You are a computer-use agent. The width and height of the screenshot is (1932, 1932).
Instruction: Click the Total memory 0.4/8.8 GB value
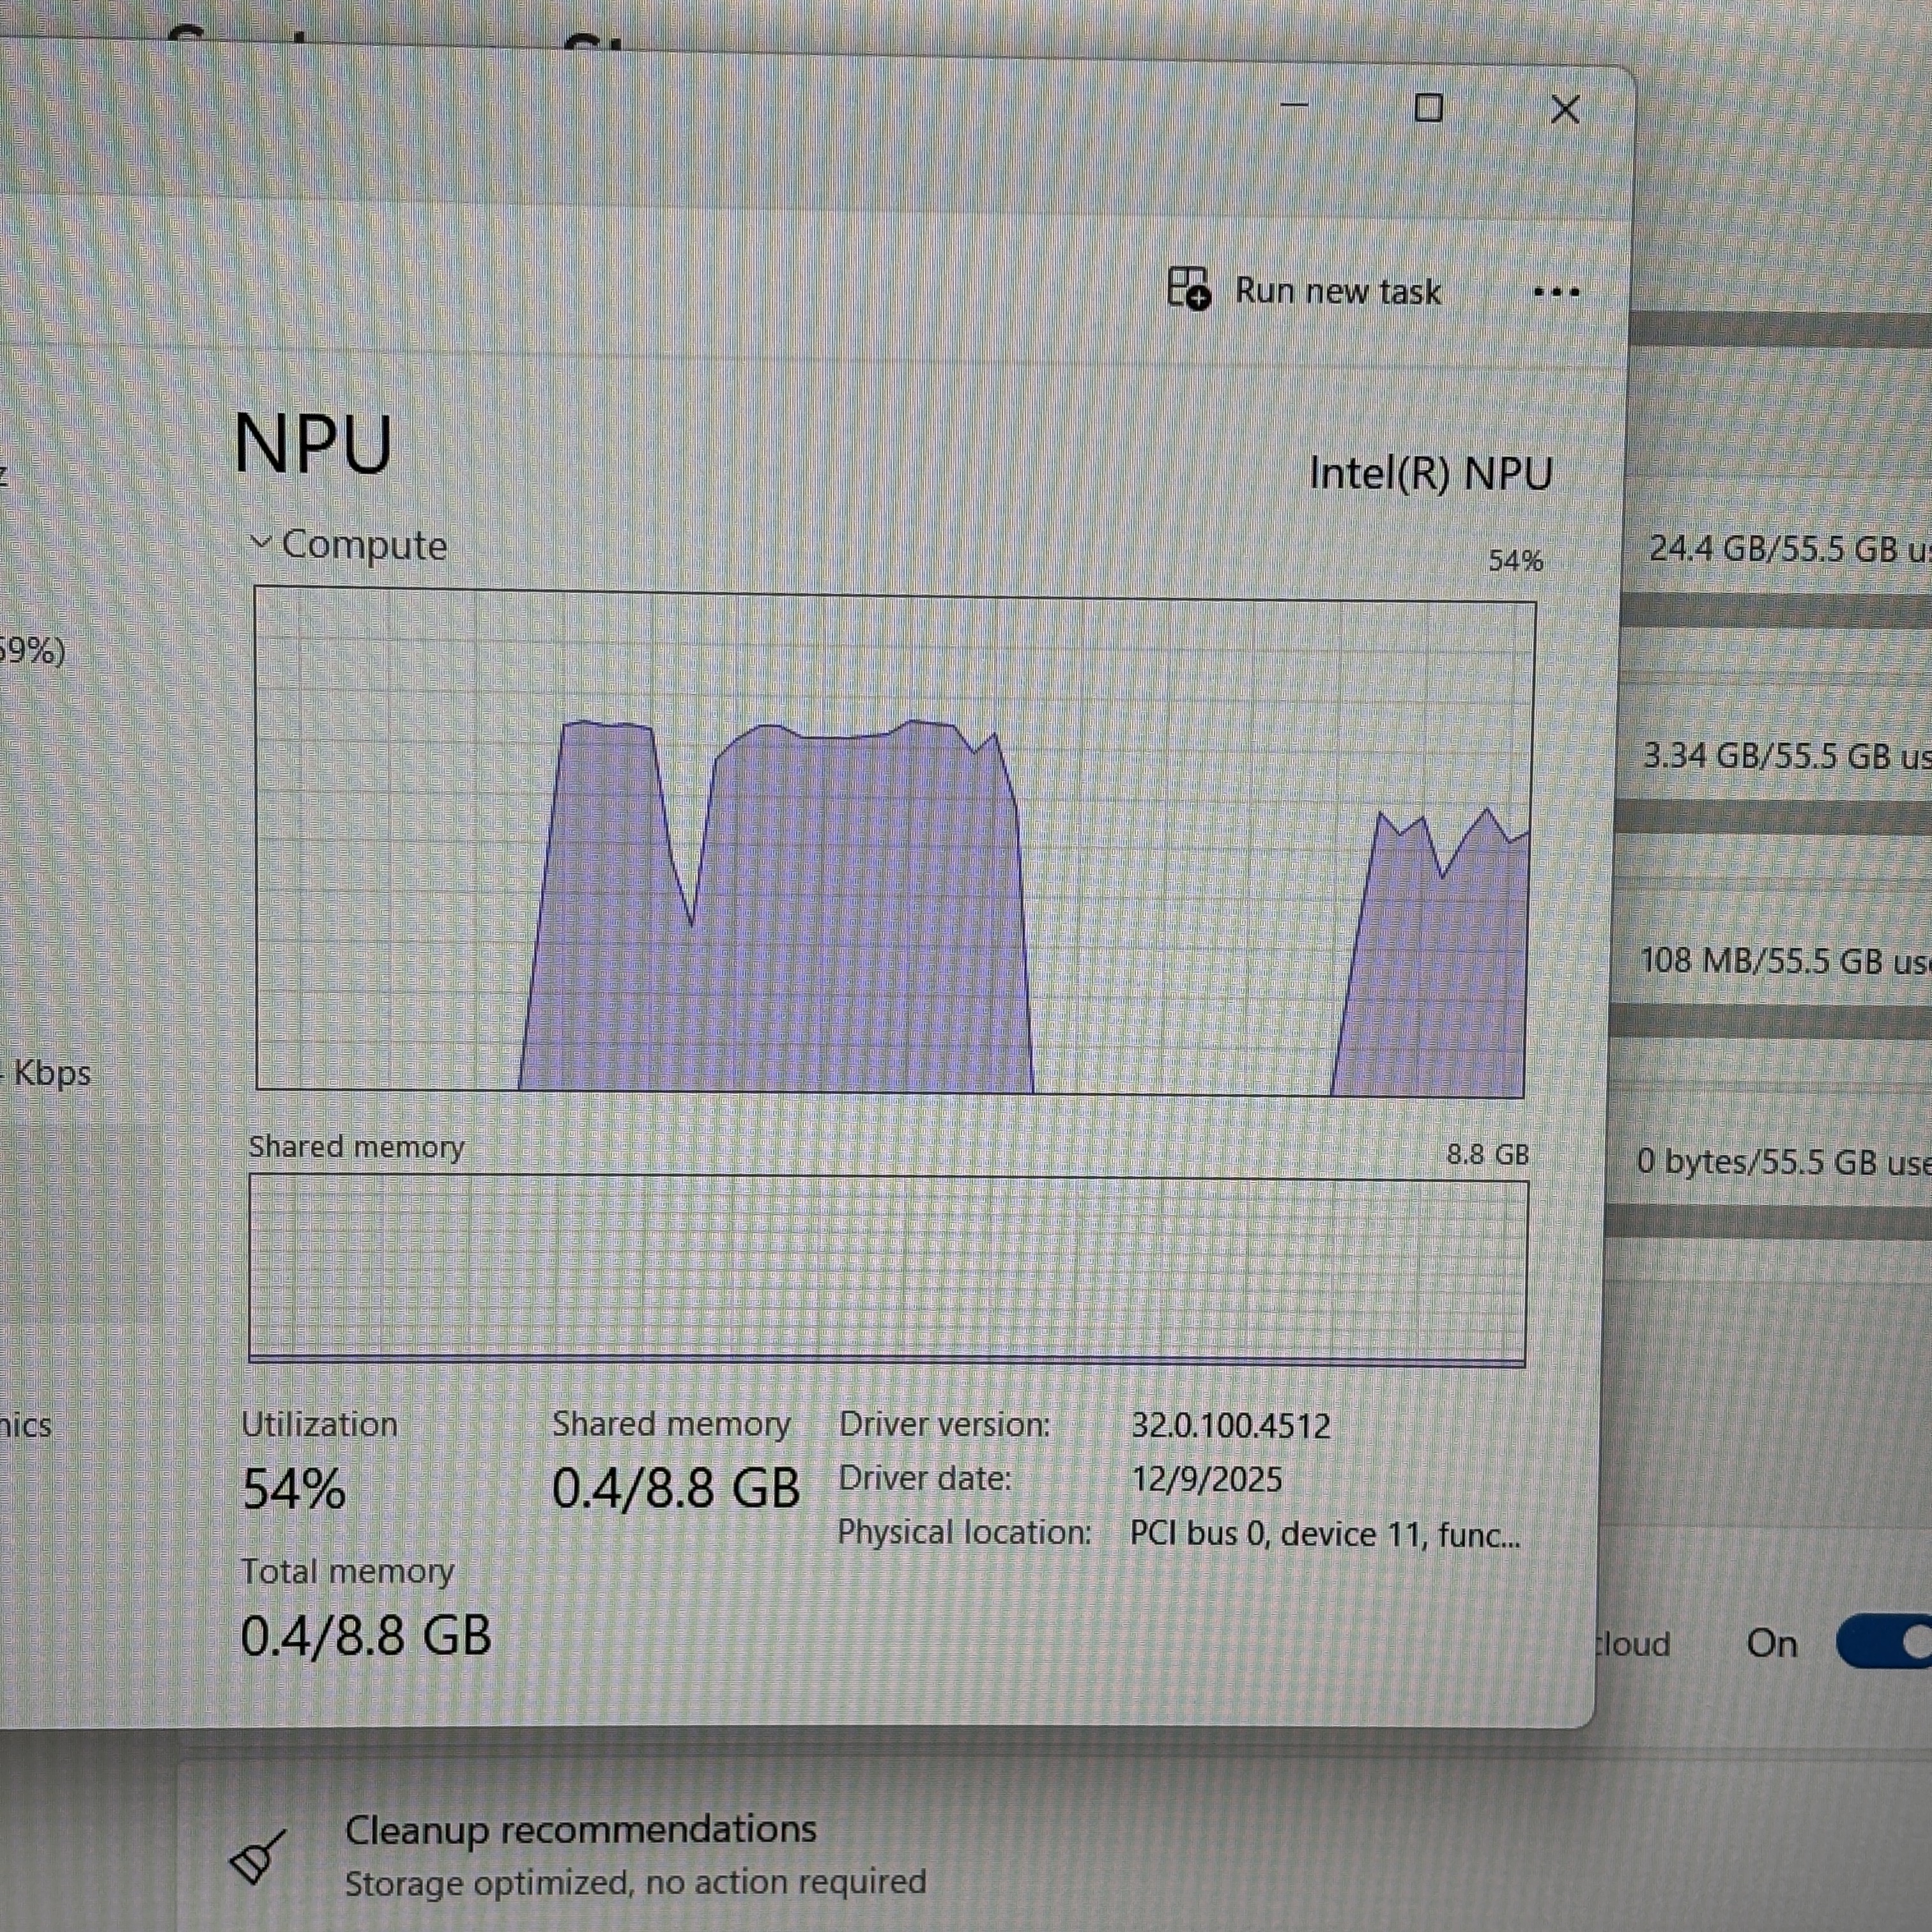click(366, 1636)
